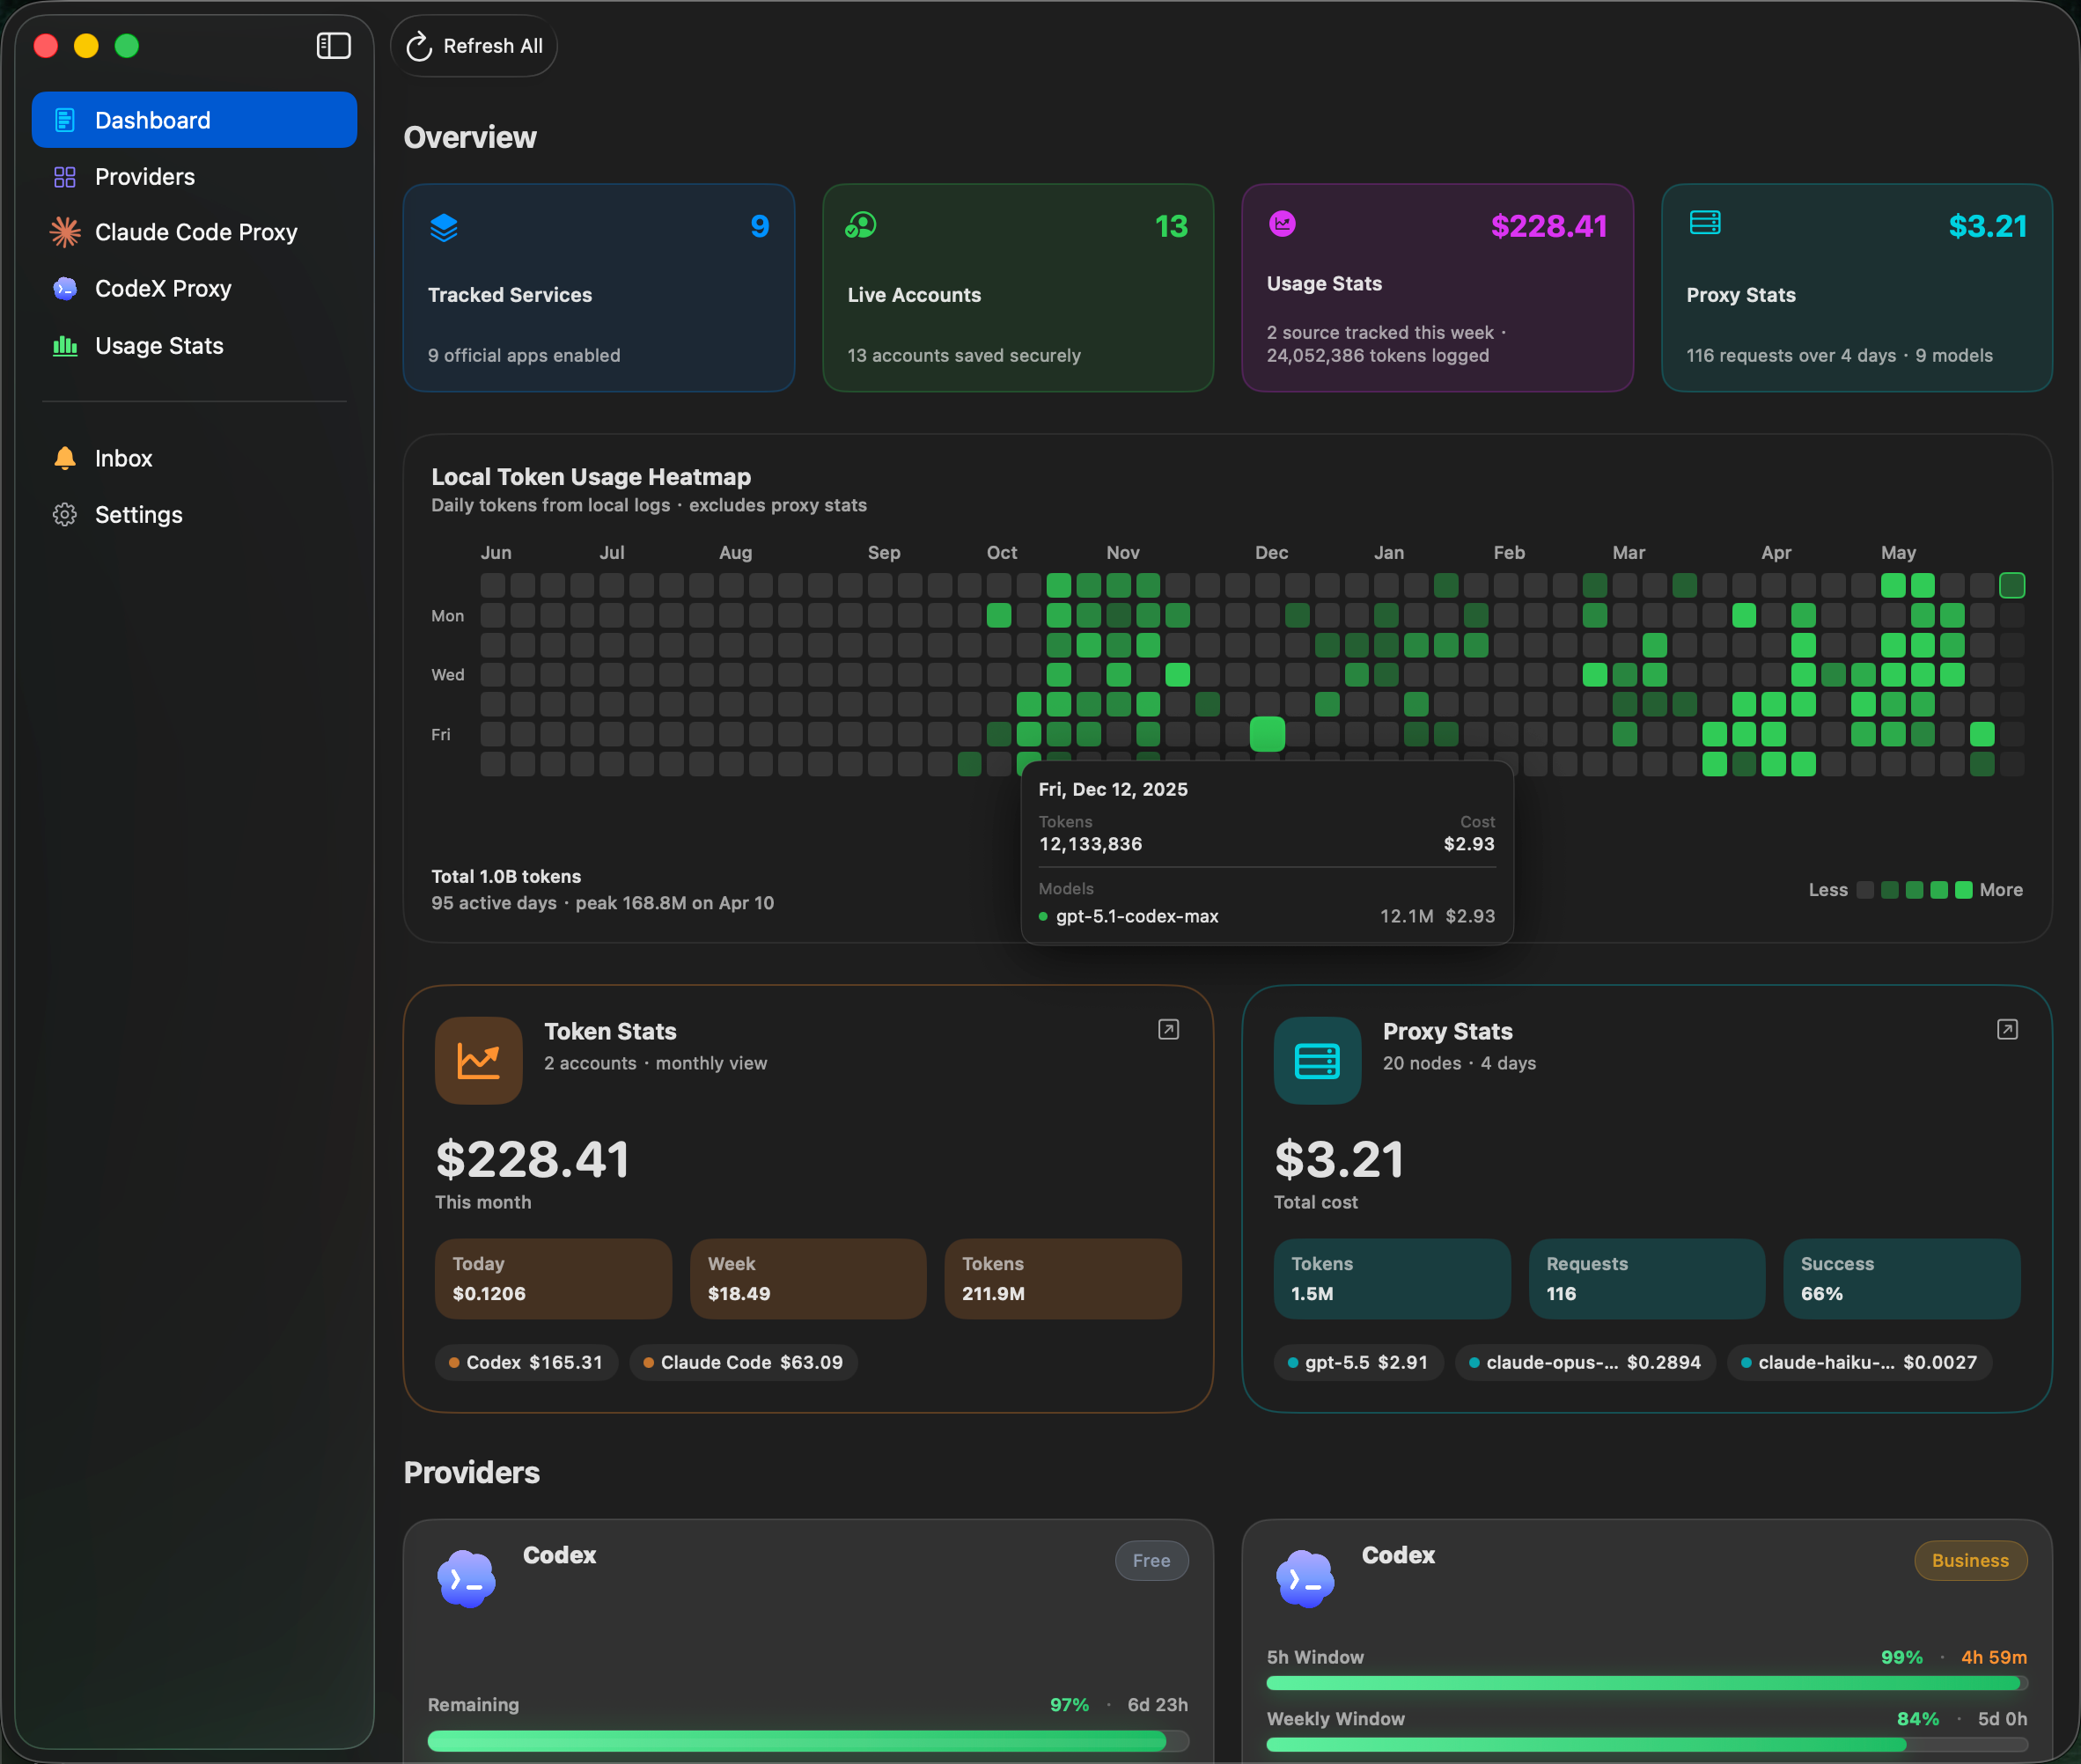
Task: Click the $228.41 This month total
Action: point(532,1160)
